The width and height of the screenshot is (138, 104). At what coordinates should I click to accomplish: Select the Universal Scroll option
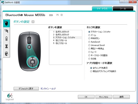point(89,45)
